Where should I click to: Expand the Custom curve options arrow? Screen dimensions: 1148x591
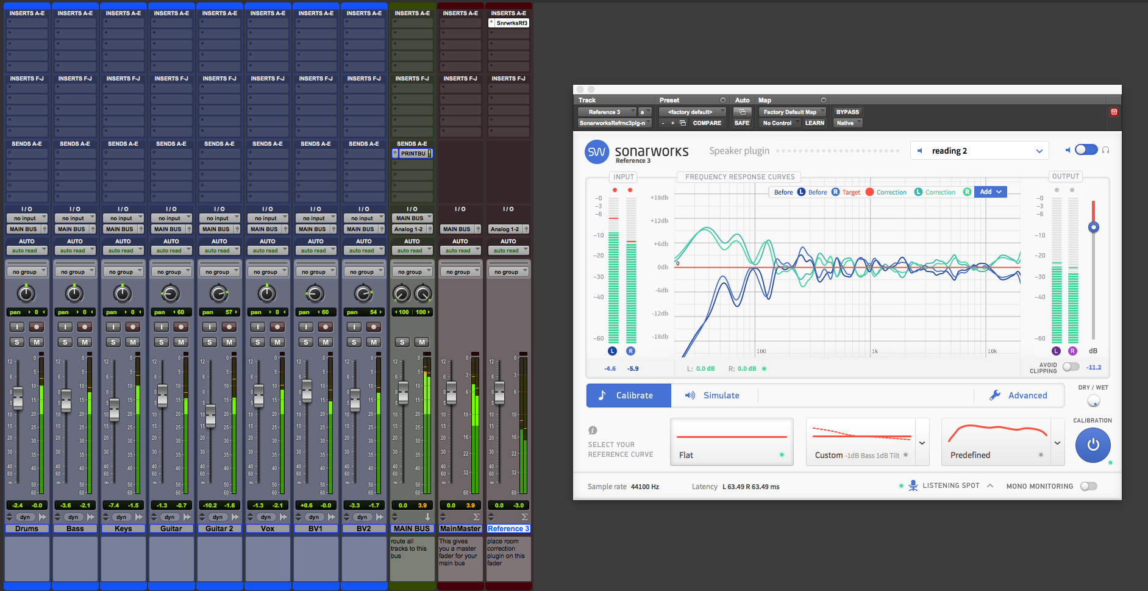[x=922, y=443]
